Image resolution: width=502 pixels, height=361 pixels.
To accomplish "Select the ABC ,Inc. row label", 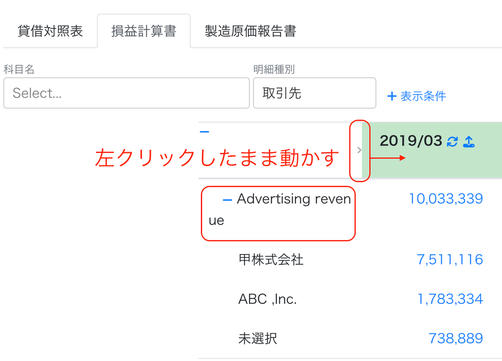I will click(268, 299).
